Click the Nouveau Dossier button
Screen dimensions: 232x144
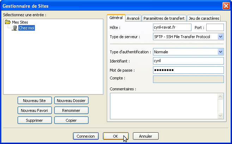pyautogui.click(x=71, y=101)
